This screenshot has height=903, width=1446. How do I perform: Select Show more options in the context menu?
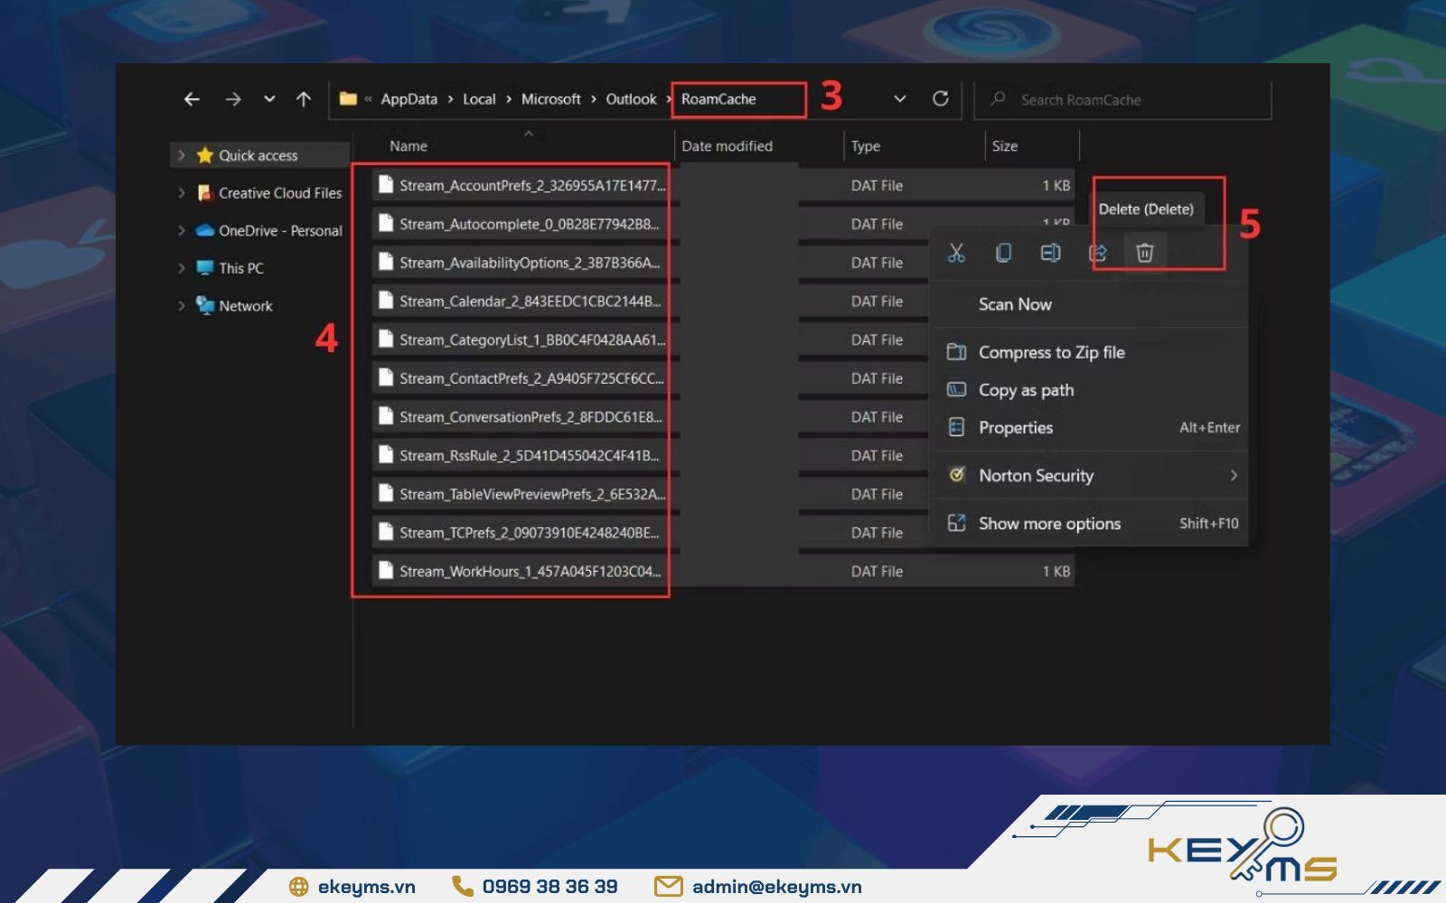[1048, 523]
